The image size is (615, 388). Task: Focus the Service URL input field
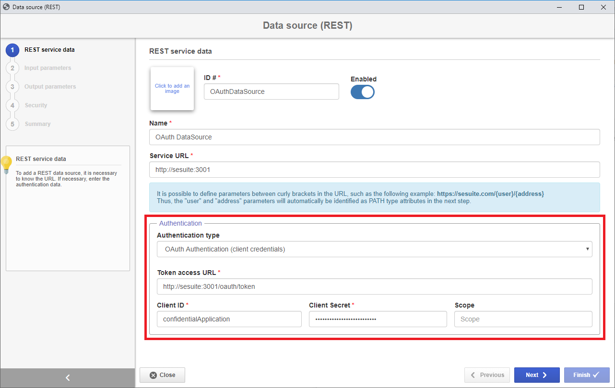pyautogui.click(x=375, y=170)
